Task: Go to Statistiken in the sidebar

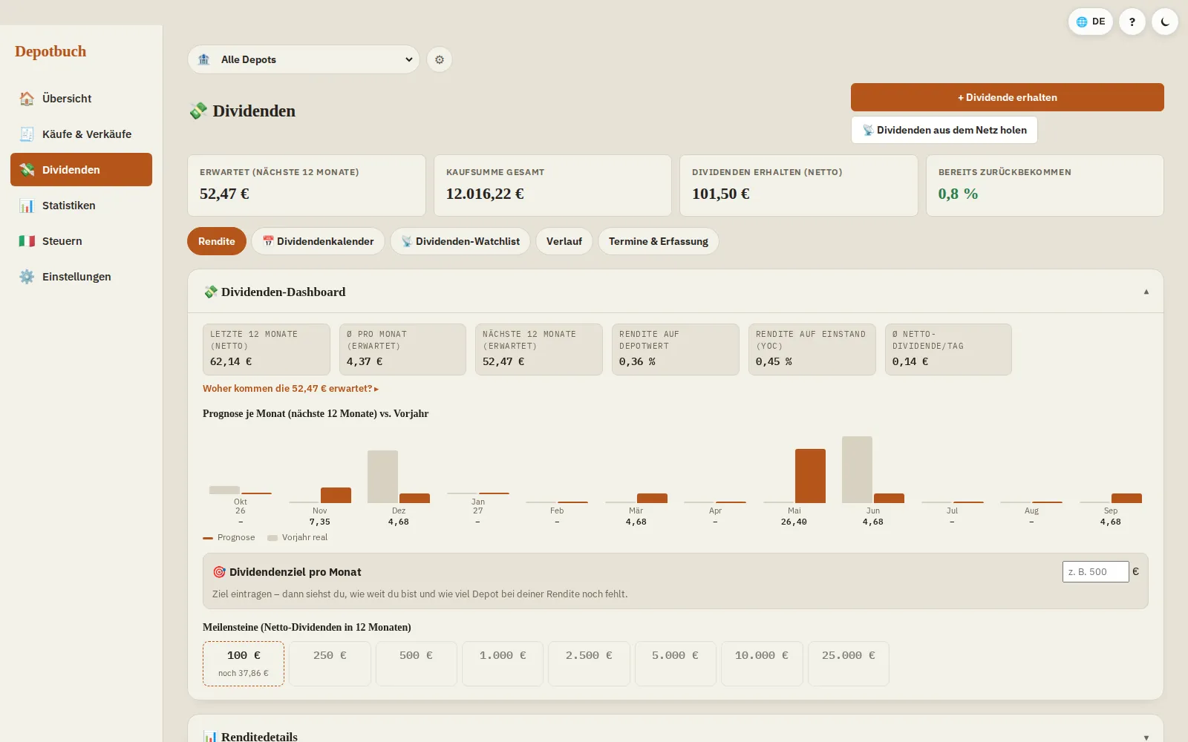Action: (81, 206)
